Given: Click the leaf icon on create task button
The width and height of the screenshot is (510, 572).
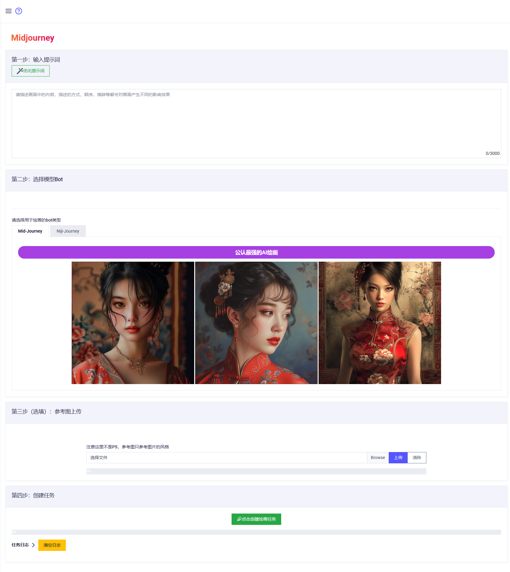Looking at the screenshot, I should [x=239, y=519].
